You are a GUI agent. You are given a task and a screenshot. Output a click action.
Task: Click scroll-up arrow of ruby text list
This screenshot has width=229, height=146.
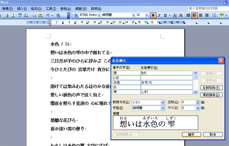pyautogui.click(x=195, y=73)
